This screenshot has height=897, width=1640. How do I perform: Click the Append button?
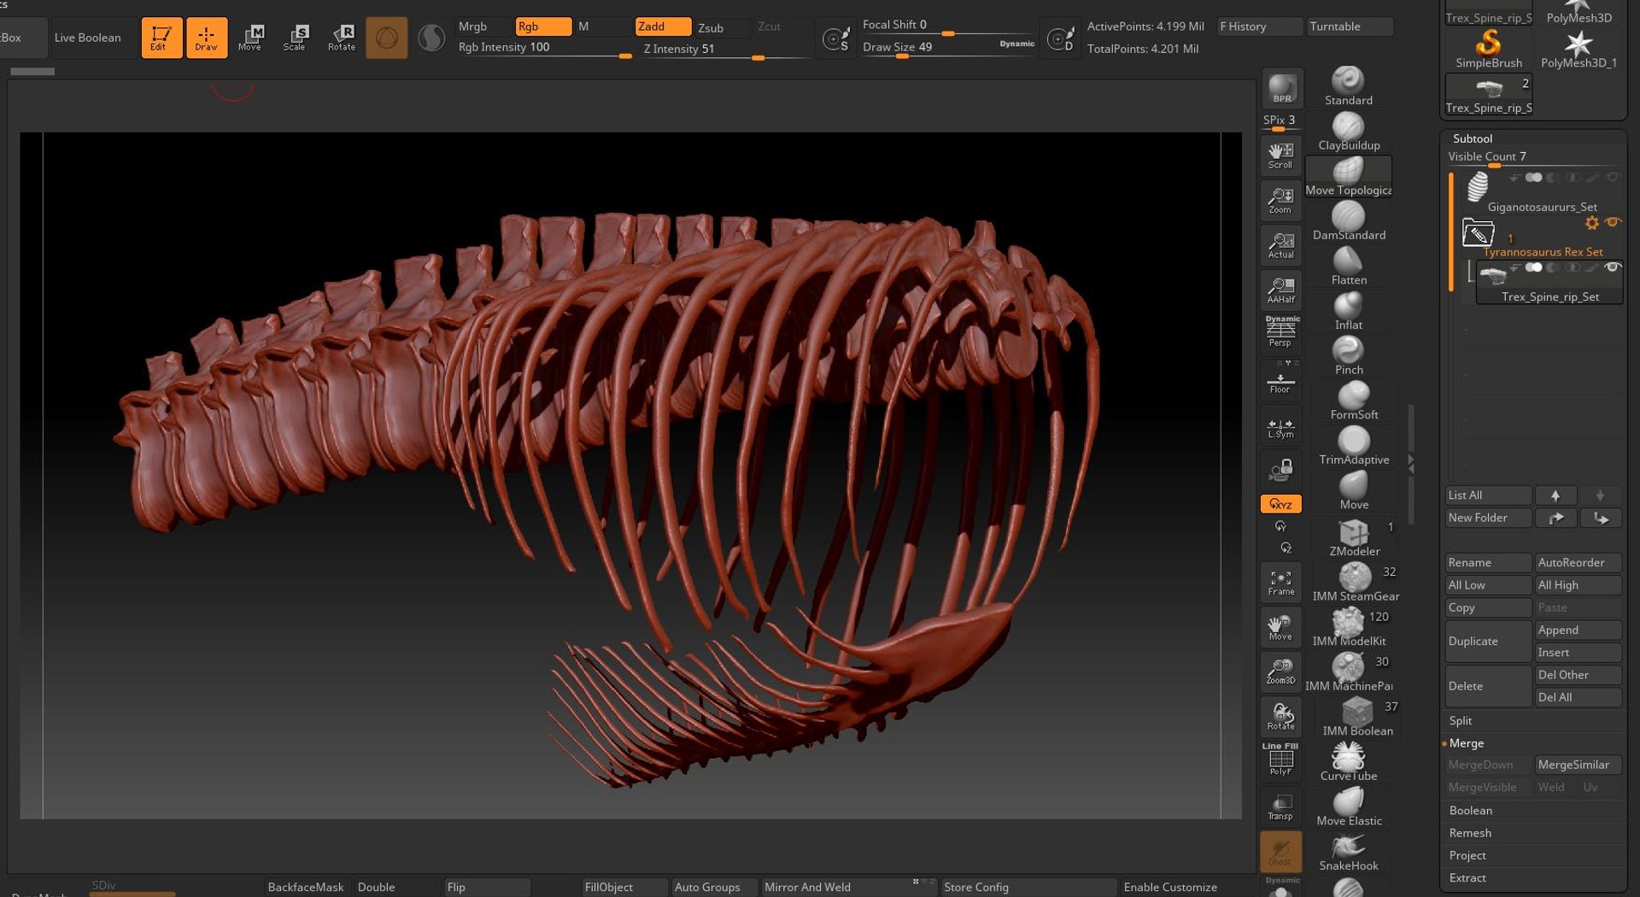point(1578,630)
